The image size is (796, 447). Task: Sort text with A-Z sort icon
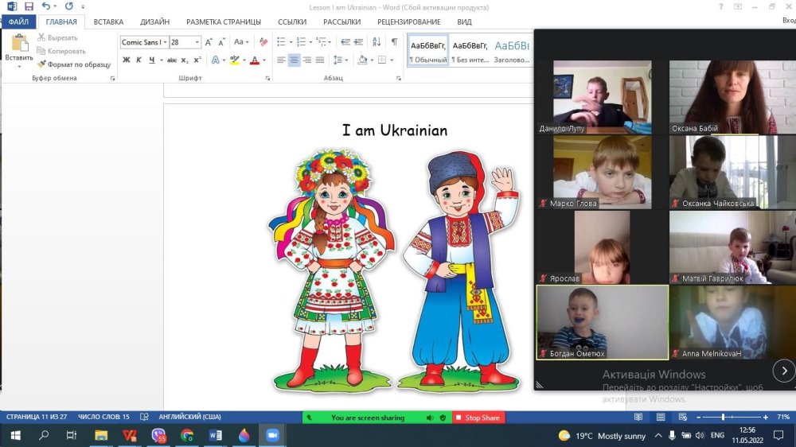click(377, 42)
